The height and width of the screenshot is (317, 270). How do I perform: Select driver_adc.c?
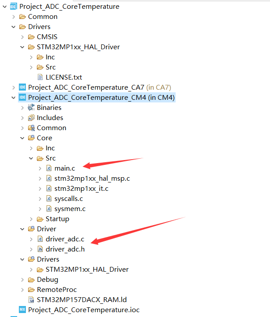tap(65, 239)
